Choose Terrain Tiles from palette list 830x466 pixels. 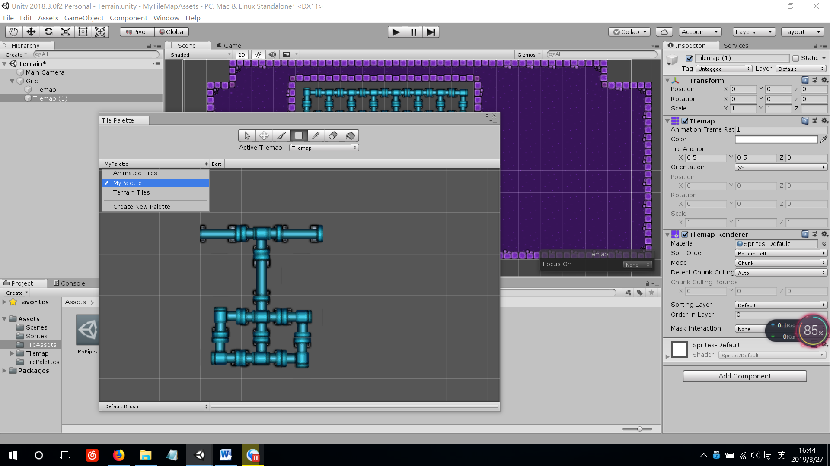131,192
